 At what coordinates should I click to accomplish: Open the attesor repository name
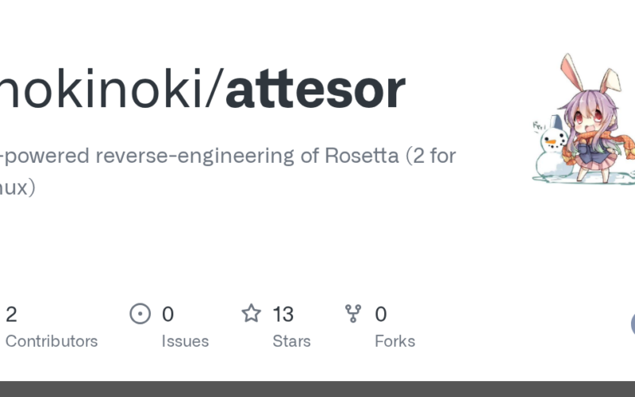click(x=315, y=89)
